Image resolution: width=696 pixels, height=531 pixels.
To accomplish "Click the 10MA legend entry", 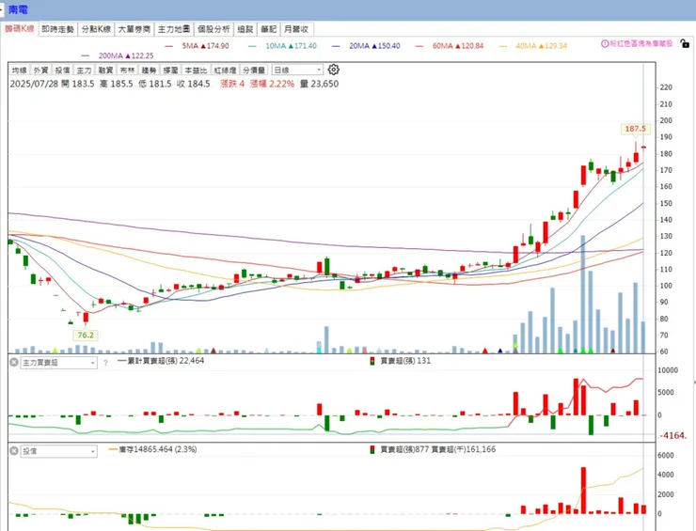I will [x=283, y=46].
